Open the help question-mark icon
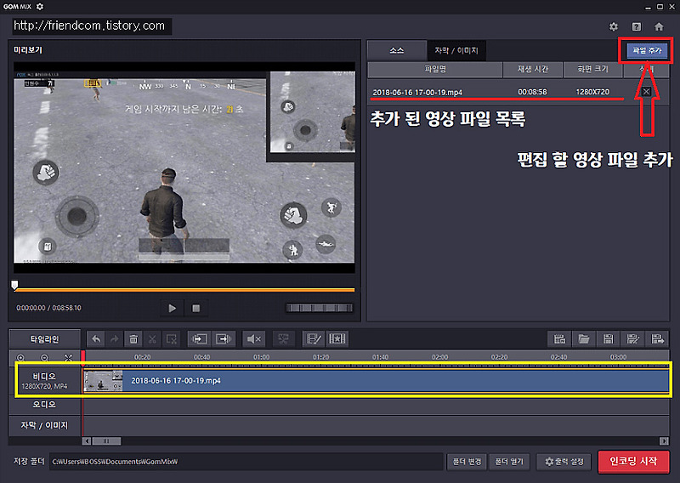 (636, 27)
